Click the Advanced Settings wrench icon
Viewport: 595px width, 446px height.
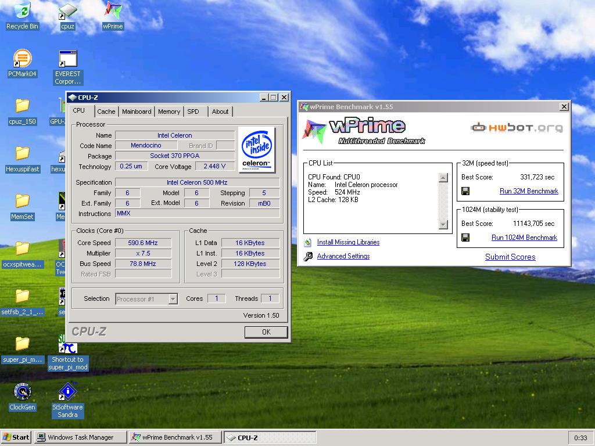pos(308,256)
